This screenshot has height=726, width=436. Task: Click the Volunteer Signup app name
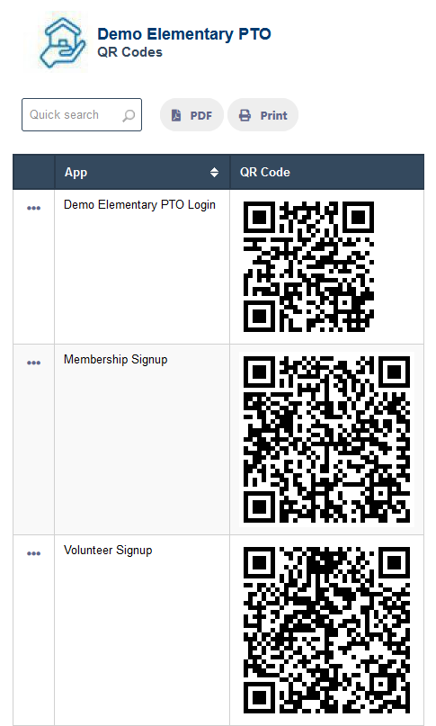108,550
